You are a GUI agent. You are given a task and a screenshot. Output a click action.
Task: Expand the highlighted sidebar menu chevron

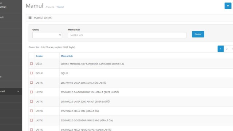click(18, 91)
